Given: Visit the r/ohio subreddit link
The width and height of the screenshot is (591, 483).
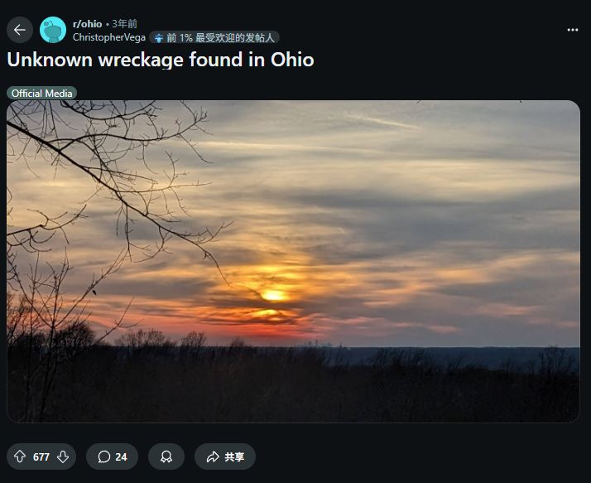Looking at the screenshot, I should (88, 24).
